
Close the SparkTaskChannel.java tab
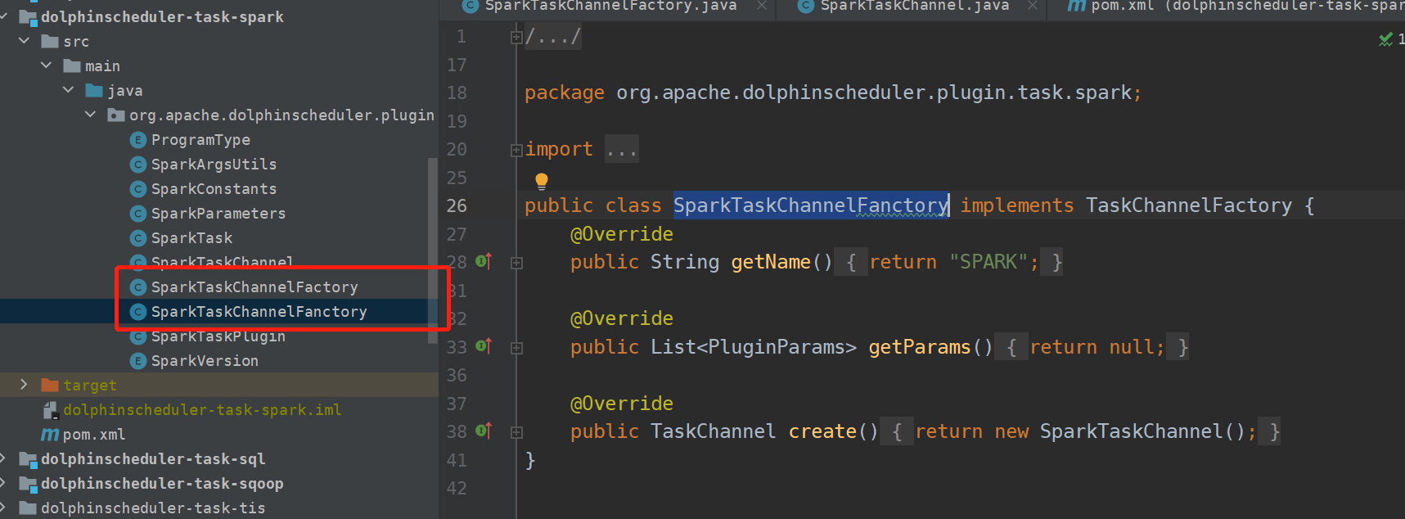pyautogui.click(x=1033, y=6)
